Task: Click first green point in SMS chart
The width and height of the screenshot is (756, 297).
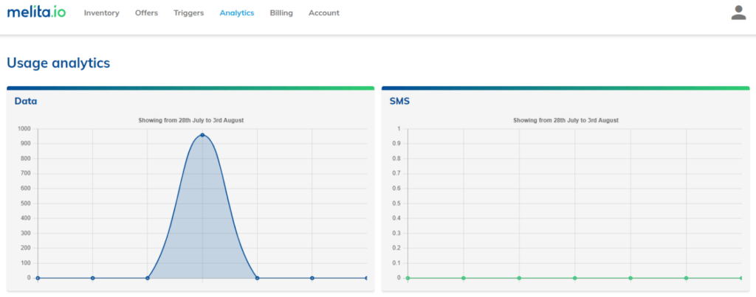Action: point(408,278)
